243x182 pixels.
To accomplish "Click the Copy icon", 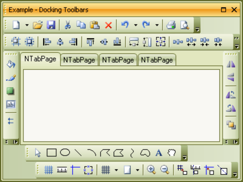I will (81, 25).
